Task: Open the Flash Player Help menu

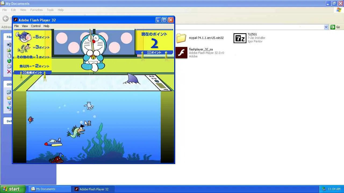Action: point(46,26)
